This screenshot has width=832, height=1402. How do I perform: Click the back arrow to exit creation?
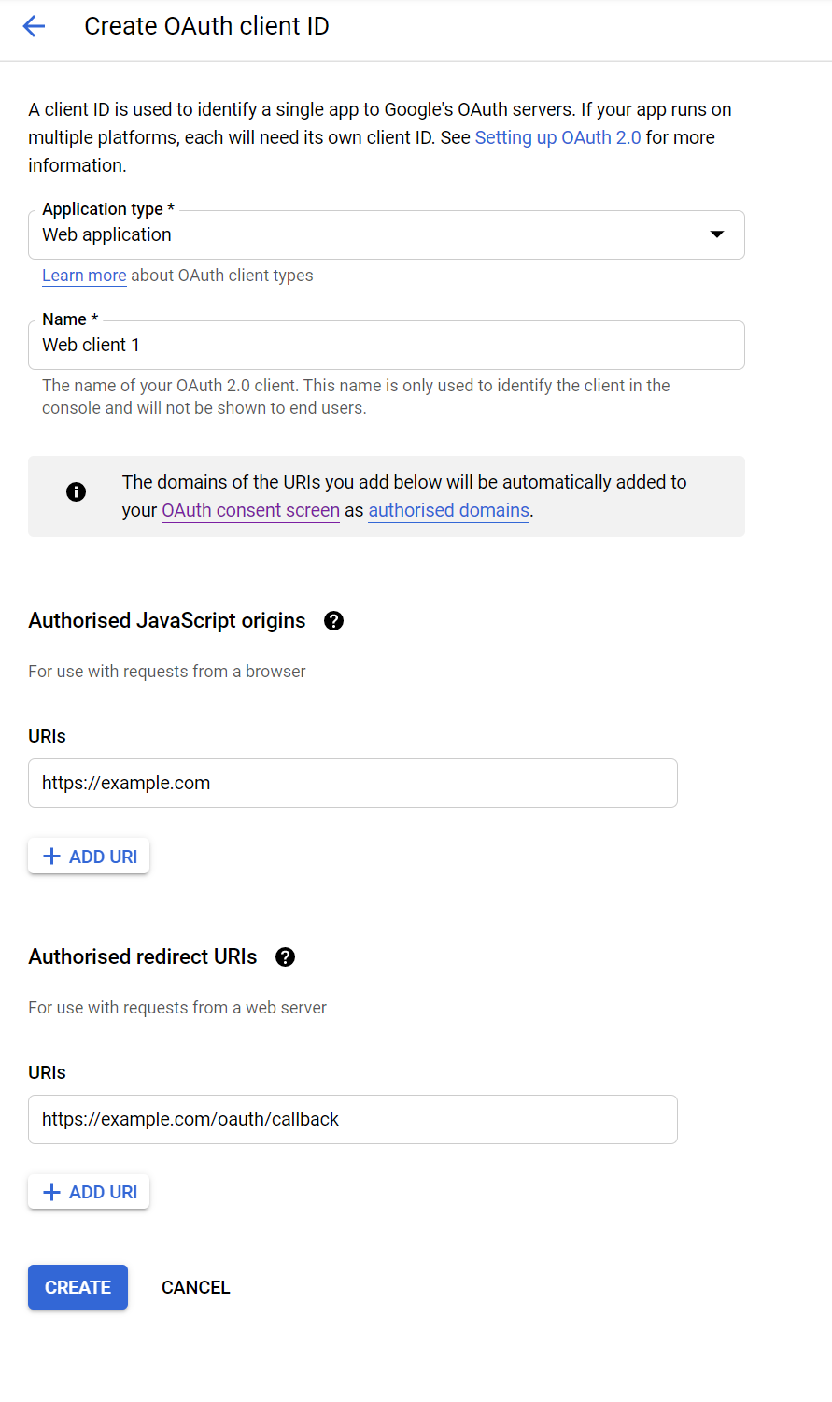pyautogui.click(x=34, y=26)
